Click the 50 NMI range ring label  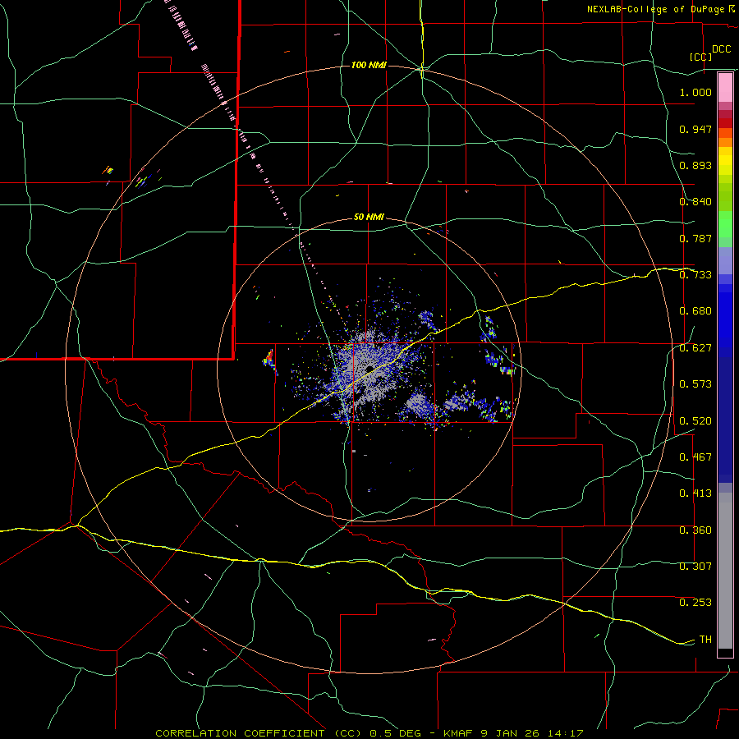(369, 218)
